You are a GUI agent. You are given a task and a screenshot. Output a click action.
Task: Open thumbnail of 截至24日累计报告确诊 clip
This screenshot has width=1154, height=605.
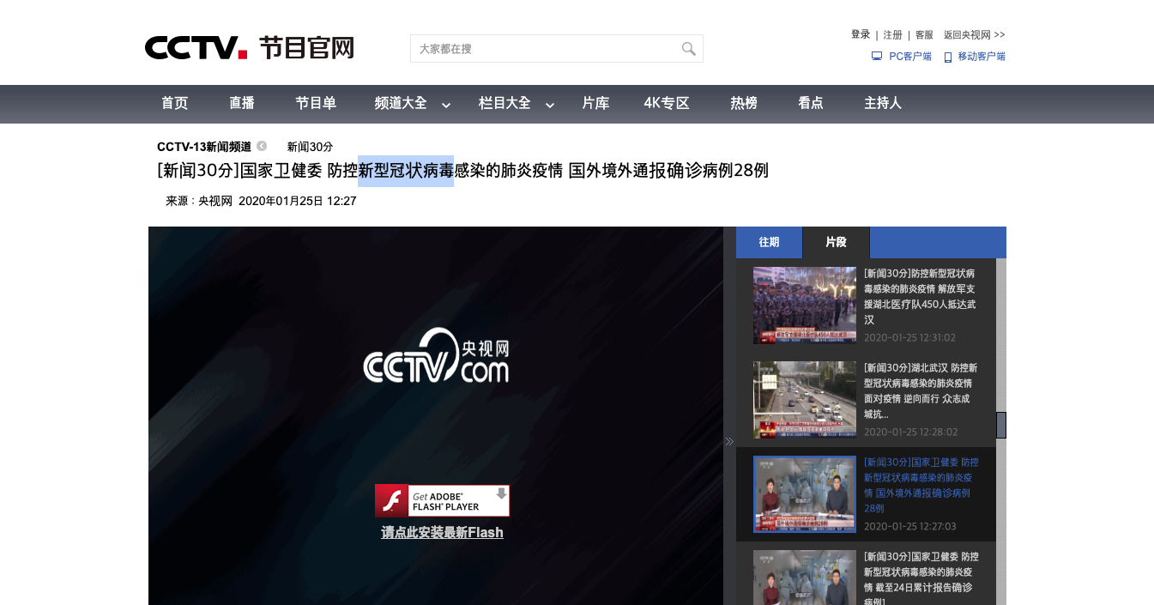[805, 578]
